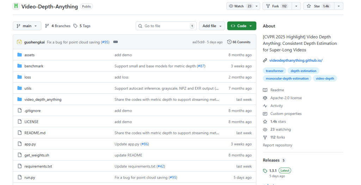Select the monocular-depth-estimation topic tag
The image size is (361, 185).
tap(287, 79)
